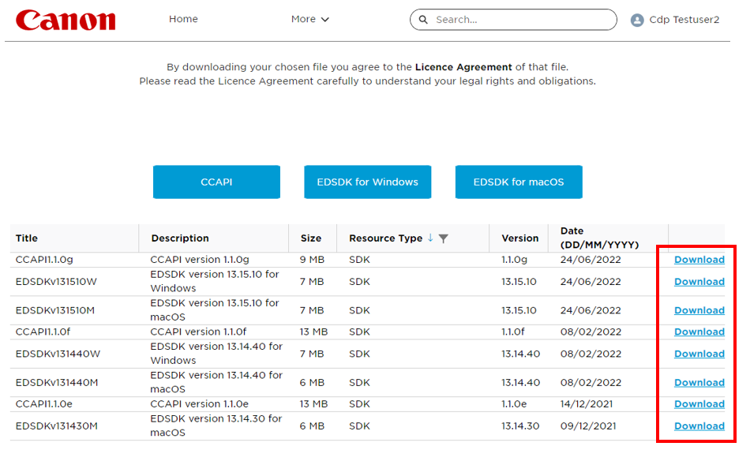Download the CCAPI1.1.0g file
The image size is (750, 465).
point(699,259)
